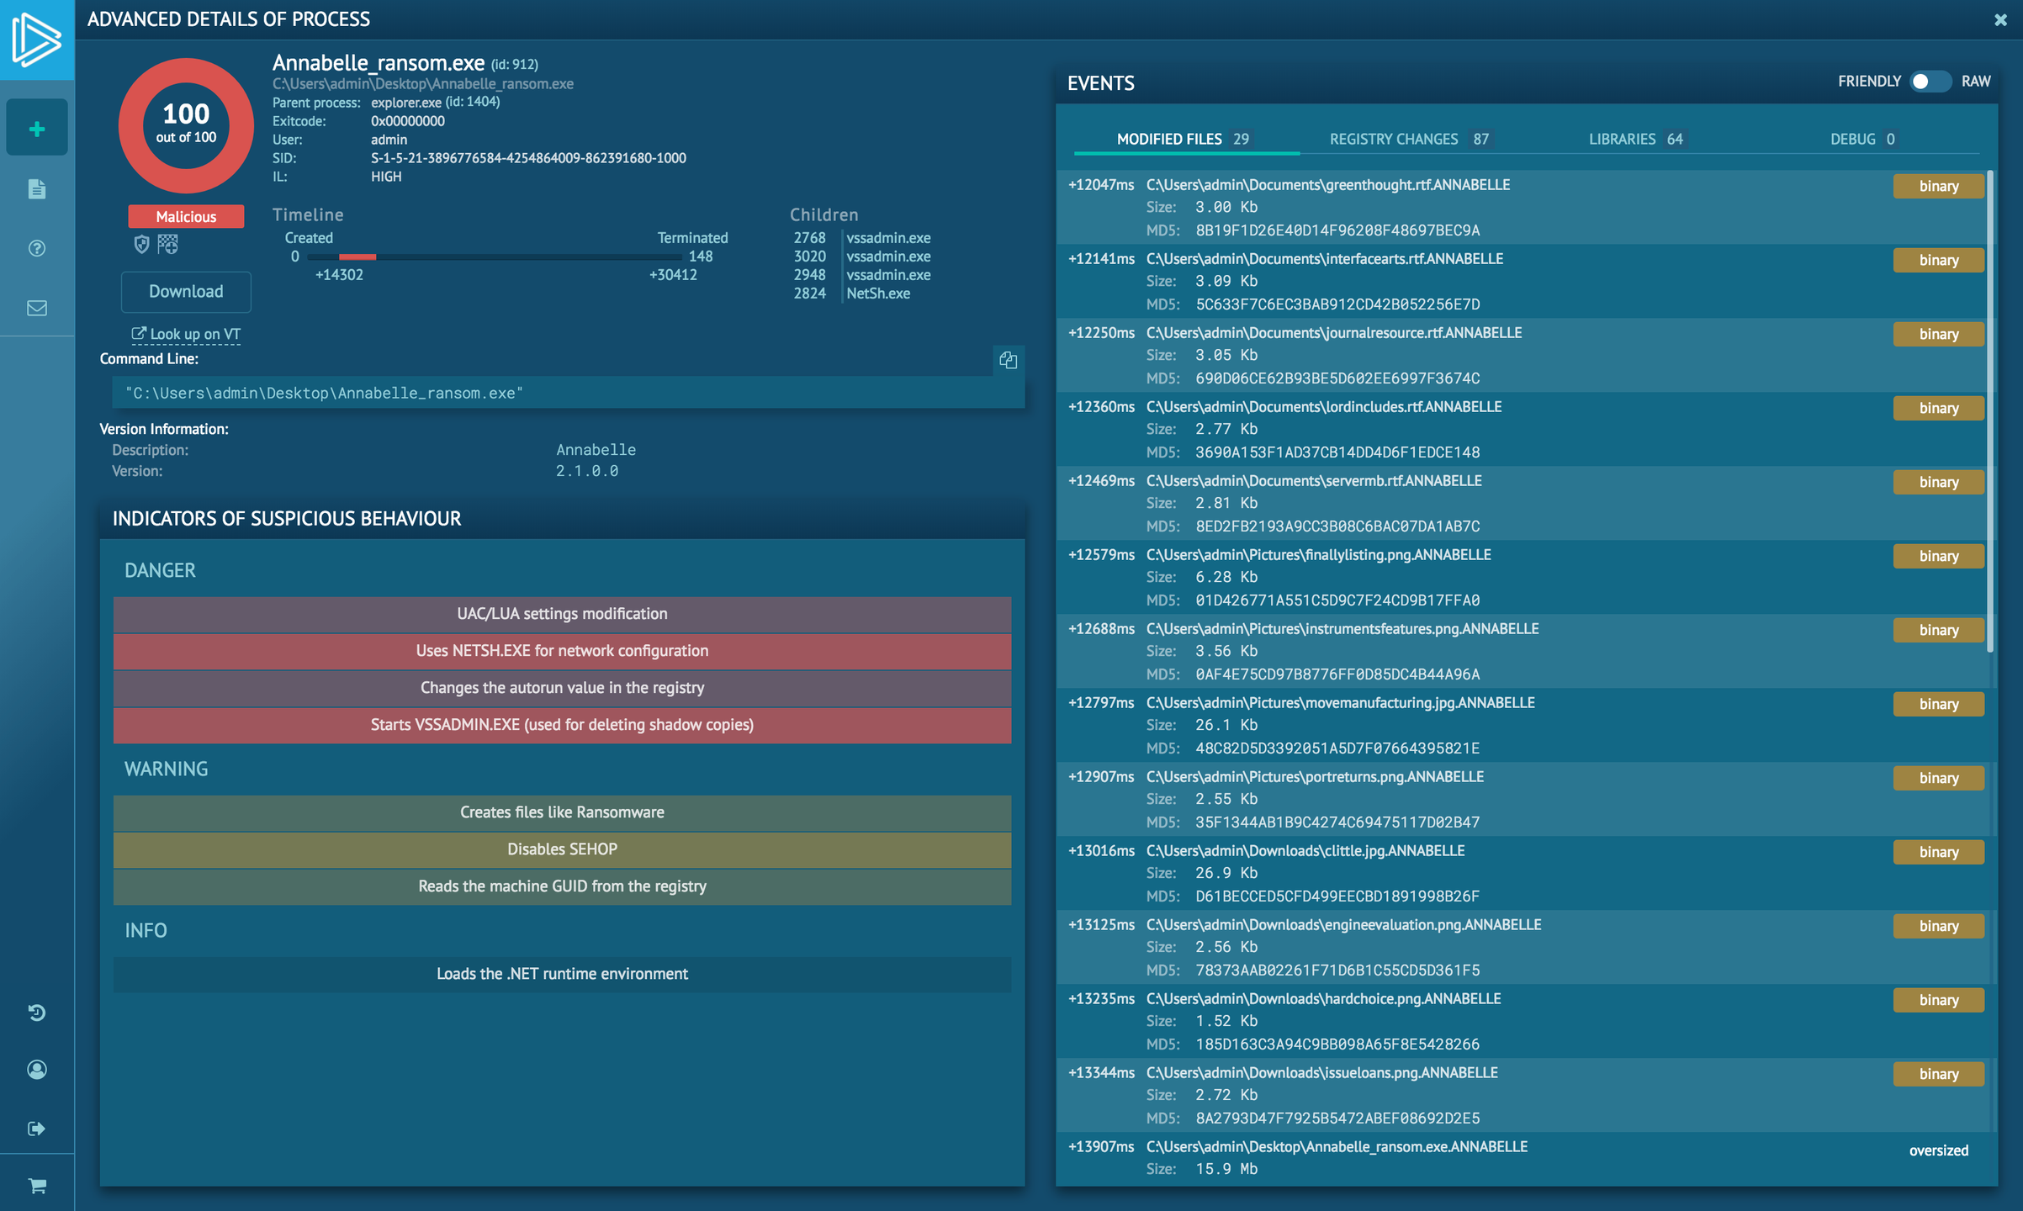The height and width of the screenshot is (1211, 2023).
Task: Switch to Registry Changes tab
Action: pos(1409,139)
